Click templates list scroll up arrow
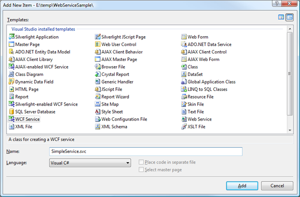 (290, 29)
